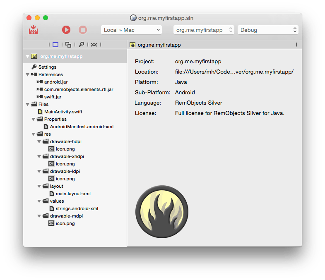Image resolution: width=325 pixels, height=280 pixels.
Task: Collapse the drawable-ldpi folder triangle
Action: [39, 172]
